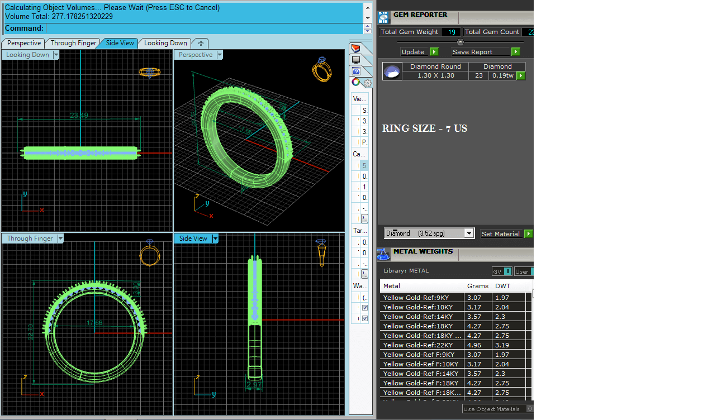Click the Side View viewport title label

point(193,238)
